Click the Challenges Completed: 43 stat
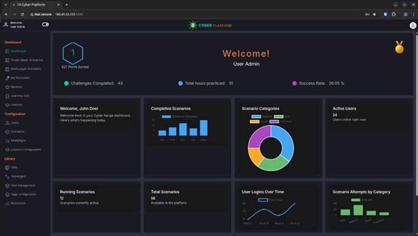The width and height of the screenshot is (418, 236). [93, 83]
